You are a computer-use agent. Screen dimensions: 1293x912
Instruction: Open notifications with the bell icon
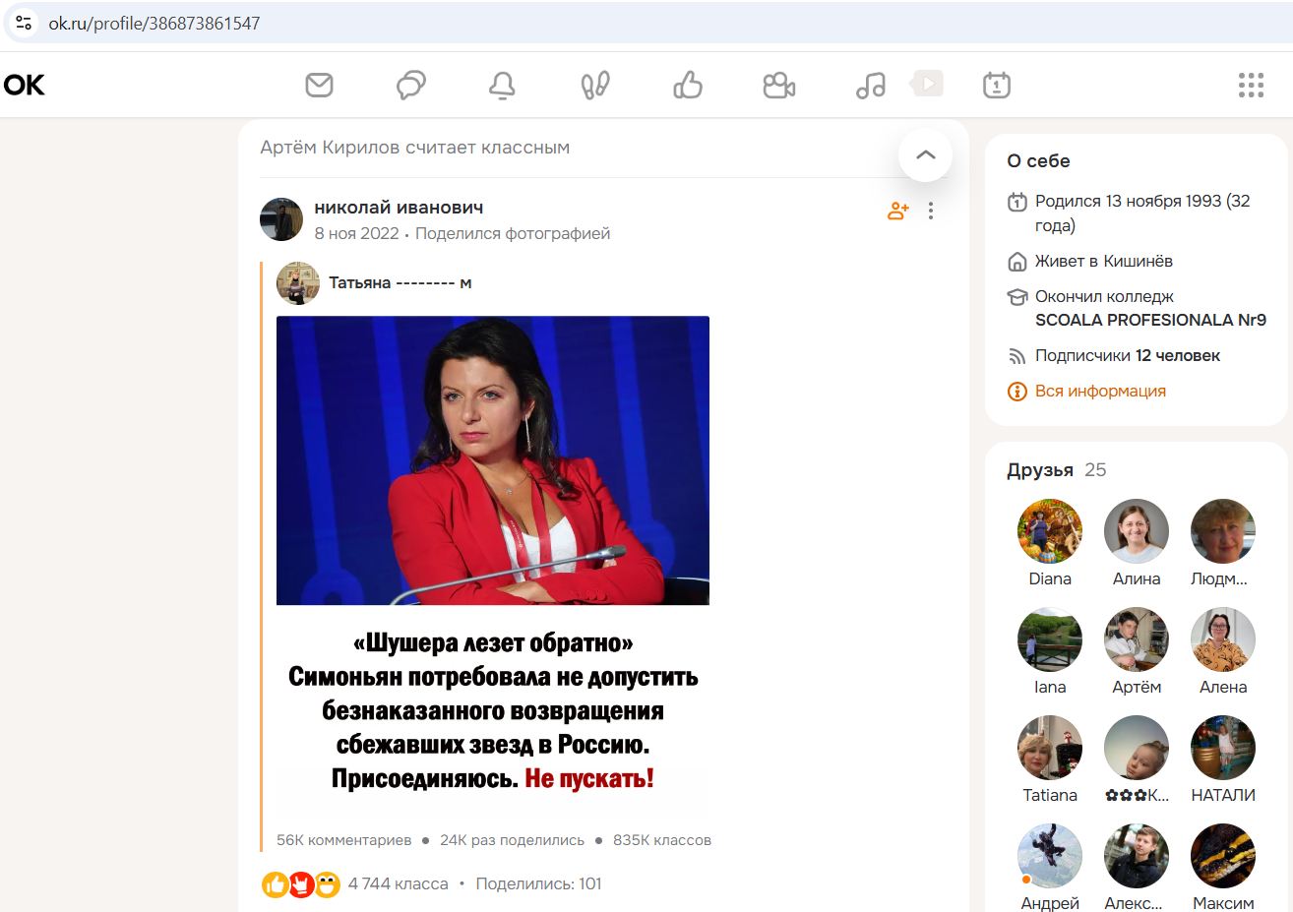502,85
